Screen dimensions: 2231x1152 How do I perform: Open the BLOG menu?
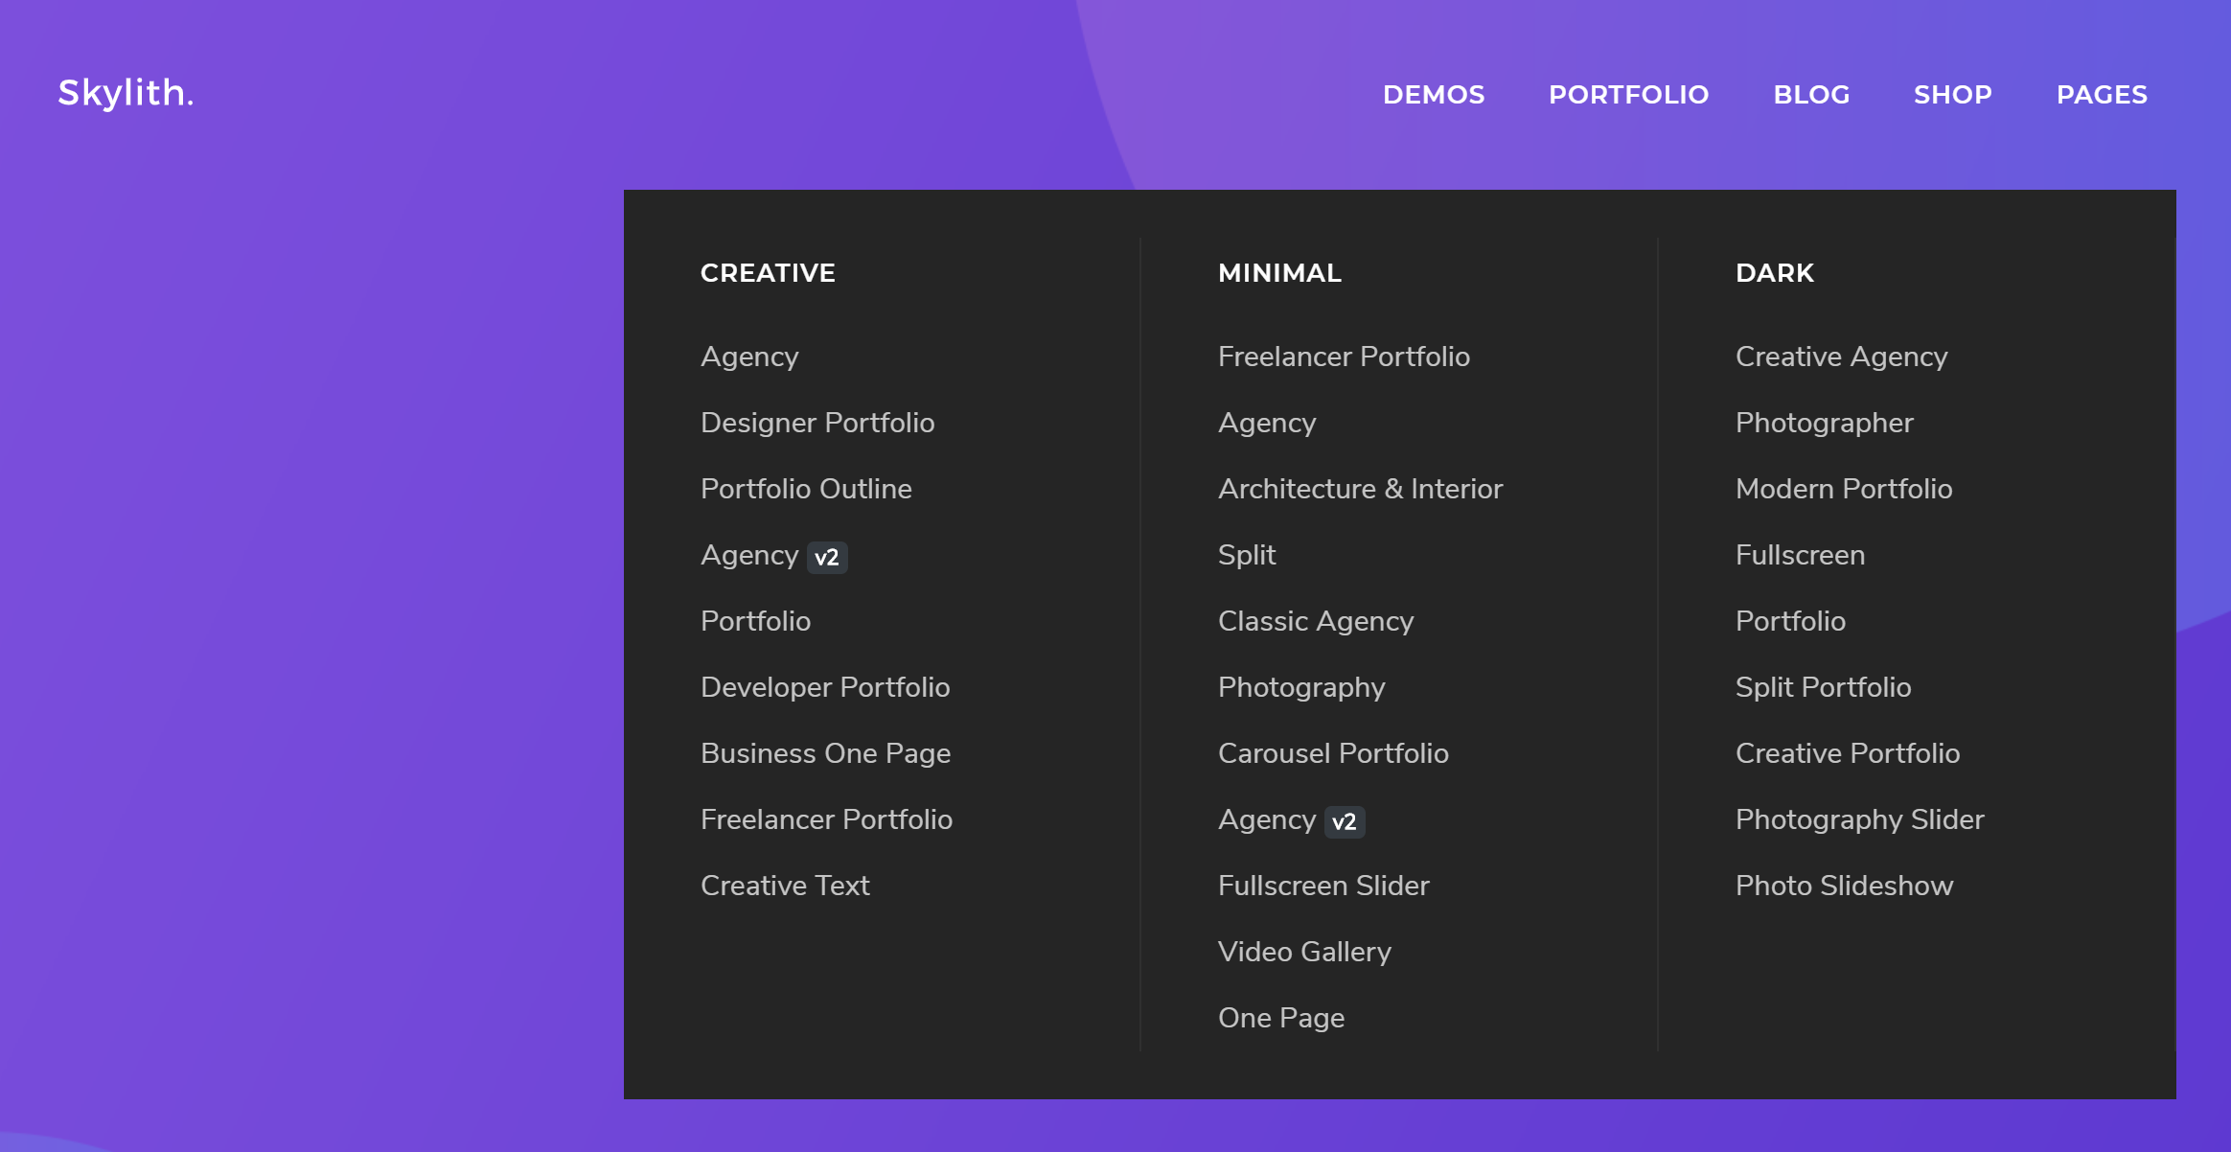(1811, 94)
